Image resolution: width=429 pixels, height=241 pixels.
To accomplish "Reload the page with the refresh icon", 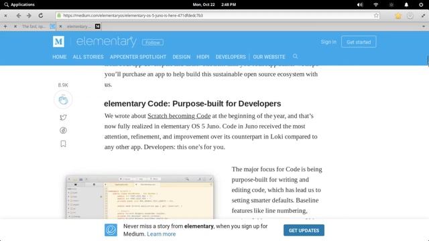I will tap(41, 15).
